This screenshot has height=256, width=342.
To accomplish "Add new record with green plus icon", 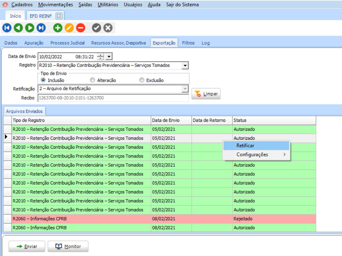I will click(58, 28).
